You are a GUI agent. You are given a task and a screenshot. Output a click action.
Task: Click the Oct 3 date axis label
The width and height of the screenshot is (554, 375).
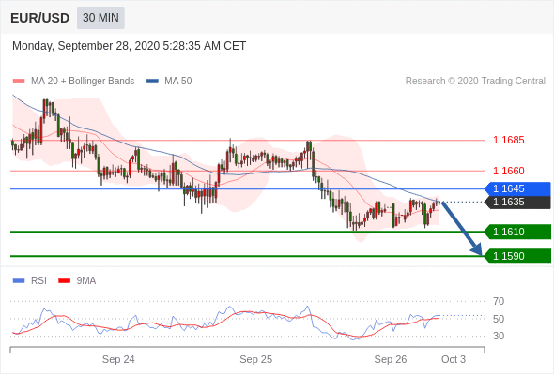tap(454, 359)
